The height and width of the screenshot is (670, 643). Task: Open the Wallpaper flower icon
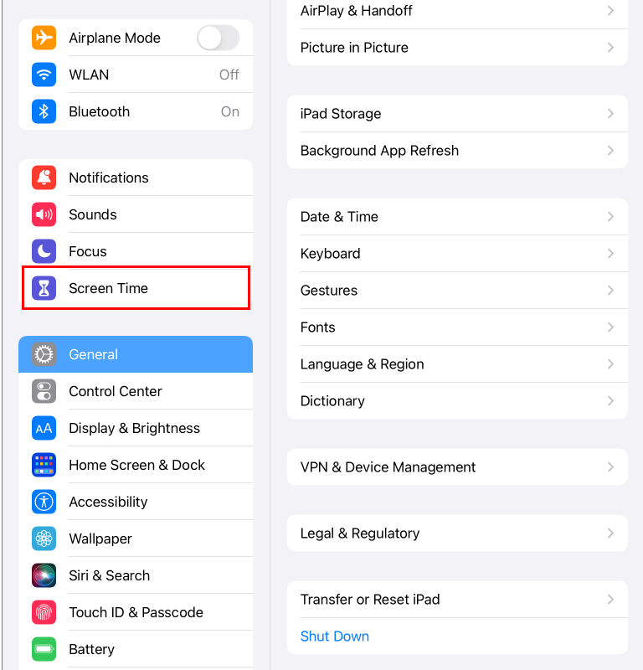coord(44,539)
